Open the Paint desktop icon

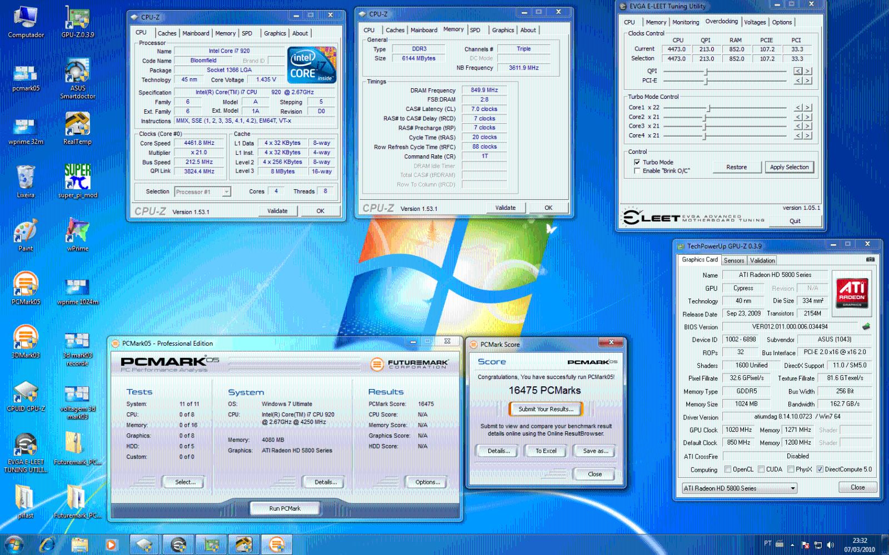tap(26, 235)
